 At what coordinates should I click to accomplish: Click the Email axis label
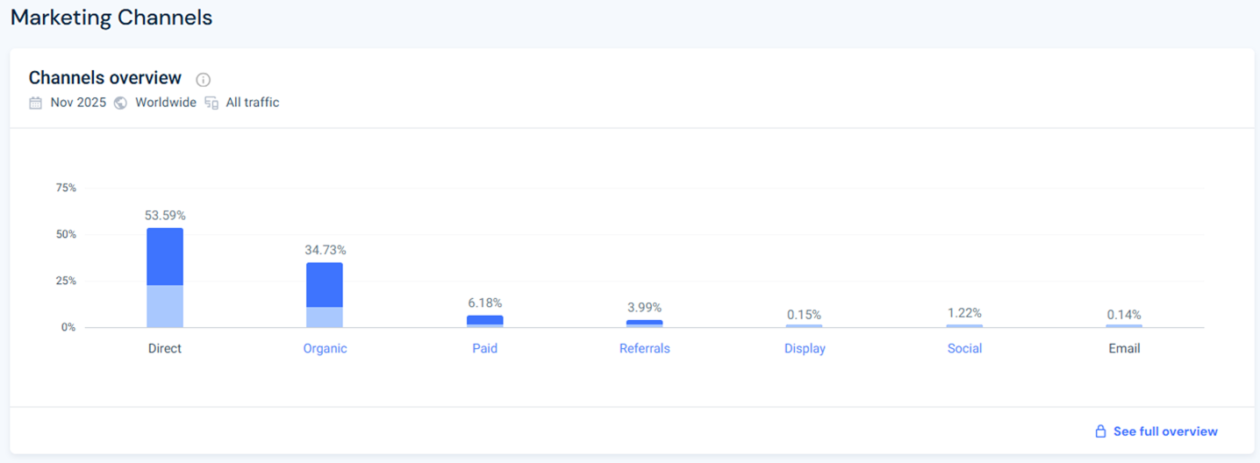click(1124, 348)
